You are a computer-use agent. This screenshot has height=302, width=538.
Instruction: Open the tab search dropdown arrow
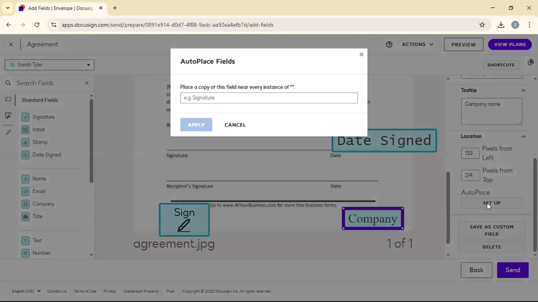pyautogui.click(x=8, y=8)
